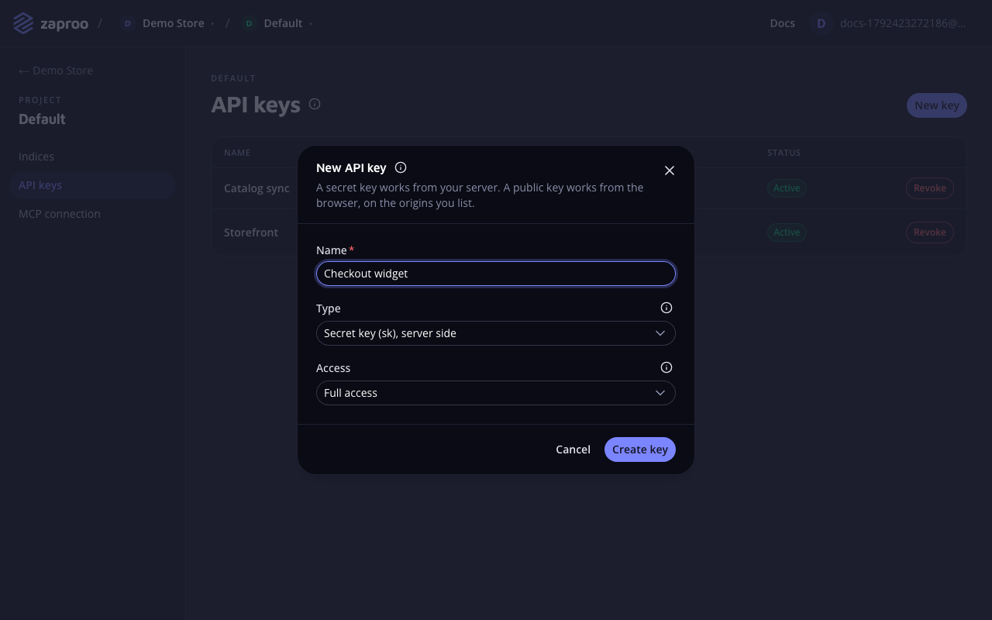Click the info icon beside API keys heading
The image size is (992, 620).
pos(315,104)
